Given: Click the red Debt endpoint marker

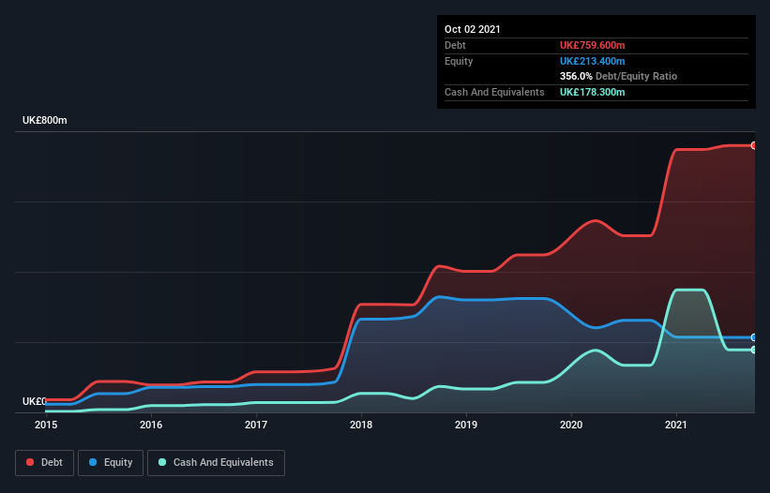Looking at the screenshot, I should point(754,145).
